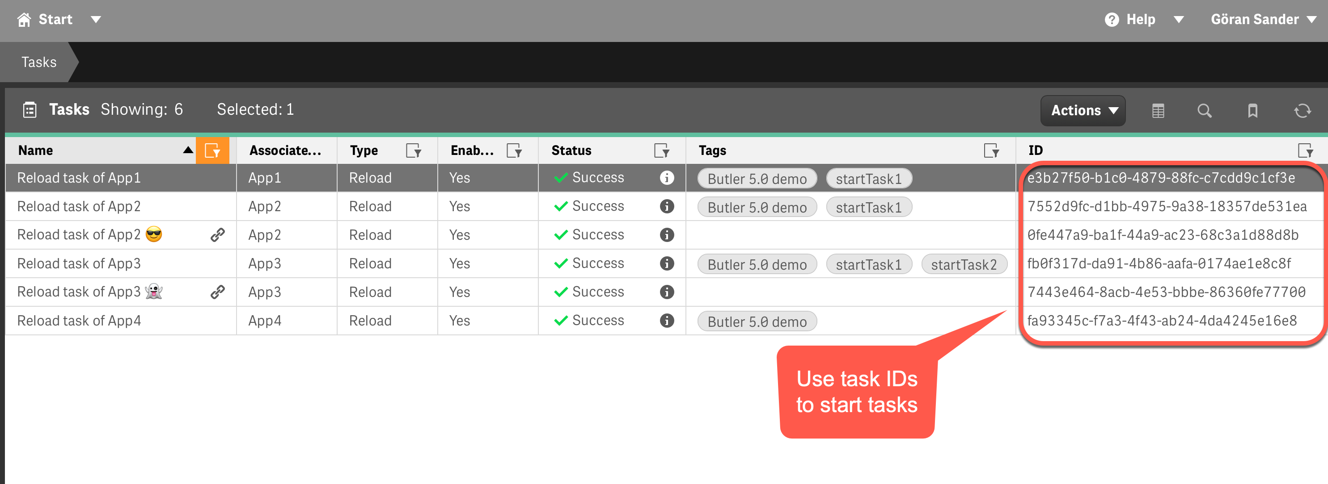Open info icon for App4 task status
Screen dimensions: 1328x484
pyautogui.click(x=667, y=321)
